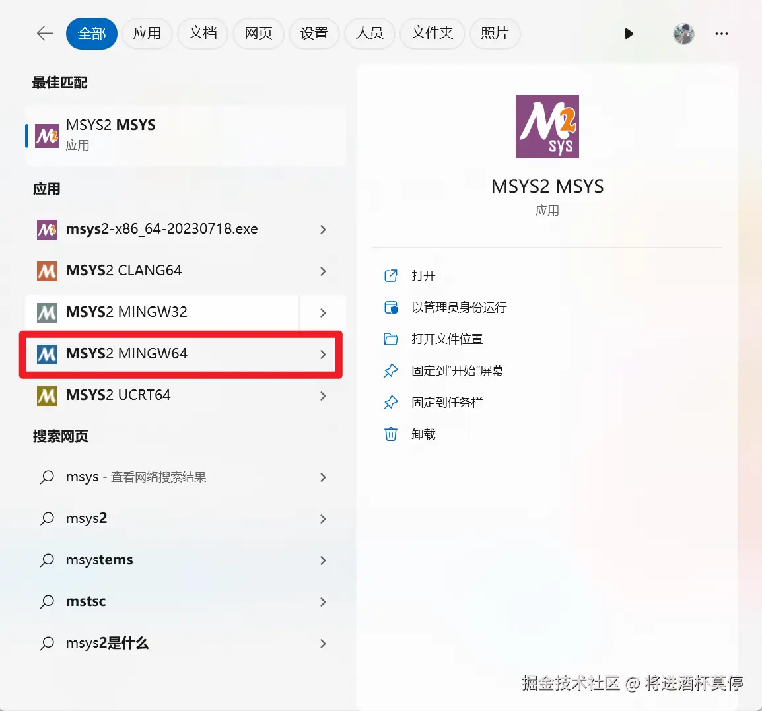The image size is (762, 711).
Task: Switch to the 网页 filter tab
Action: tap(258, 33)
